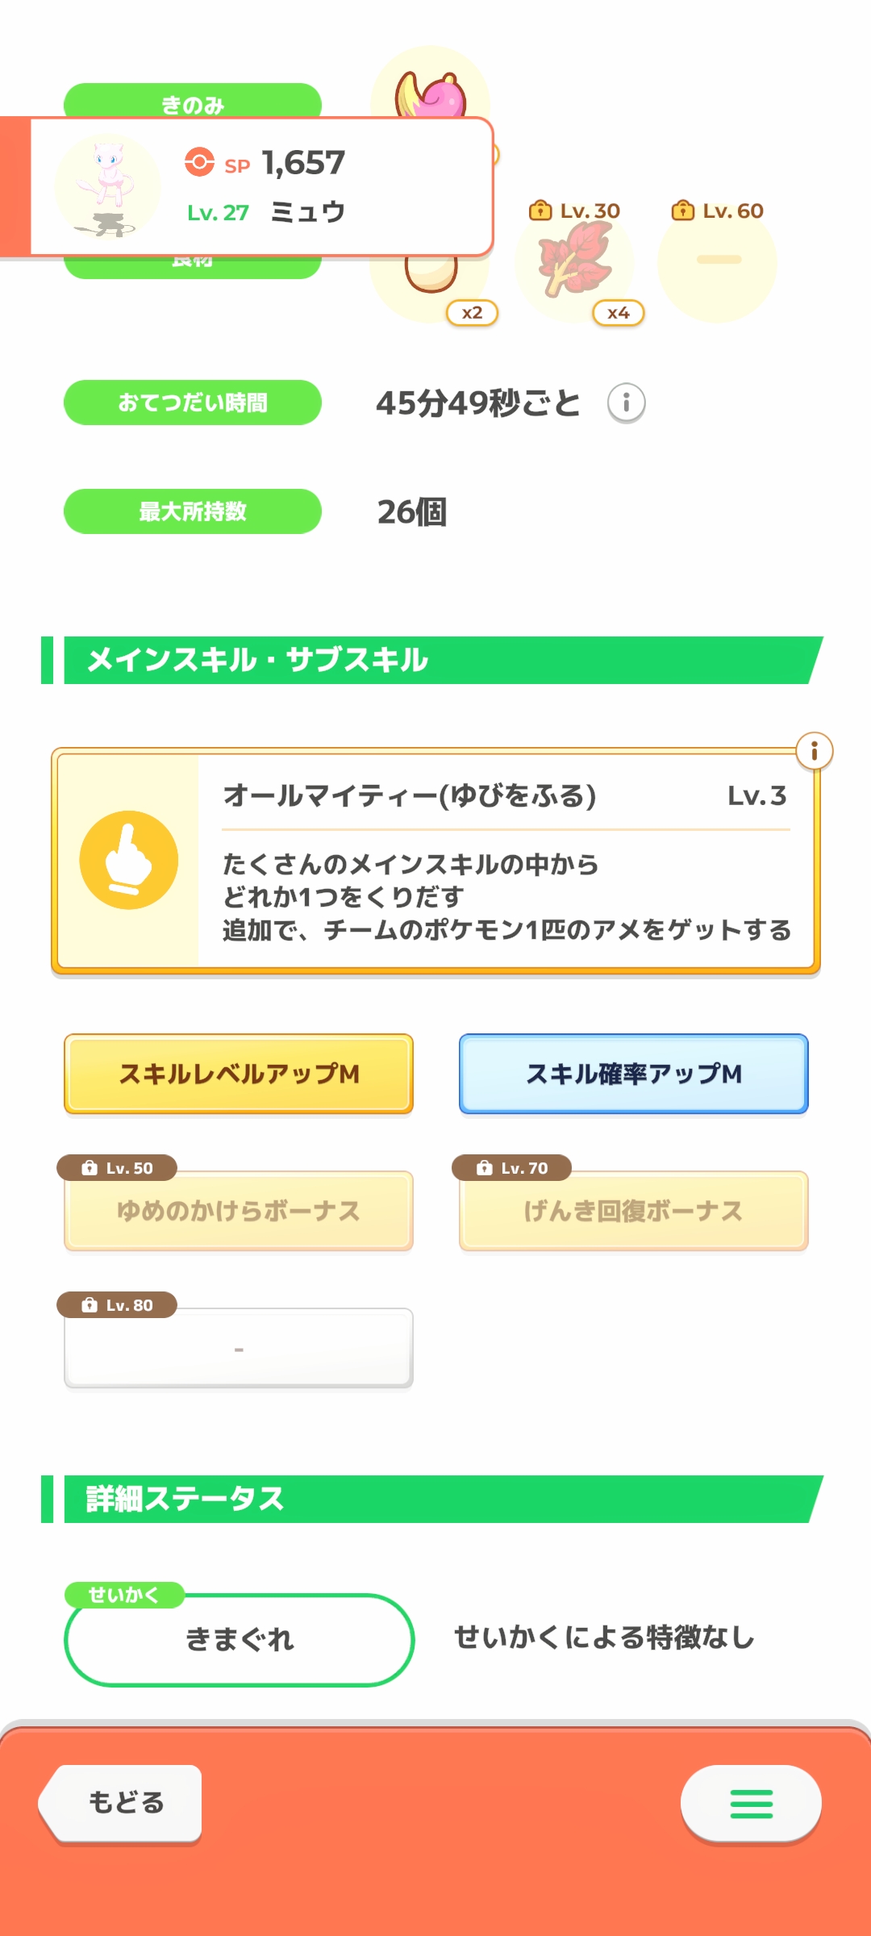This screenshot has width=871, height=1936.
Task: Tap the empty Lv. 80 sub skill slot
Action: (x=239, y=1348)
